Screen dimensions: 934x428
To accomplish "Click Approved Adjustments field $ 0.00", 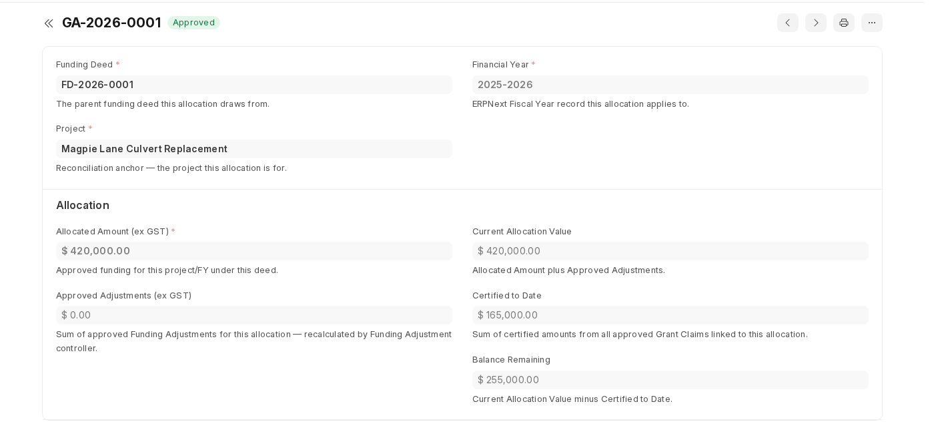I will (x=254, y=315).
